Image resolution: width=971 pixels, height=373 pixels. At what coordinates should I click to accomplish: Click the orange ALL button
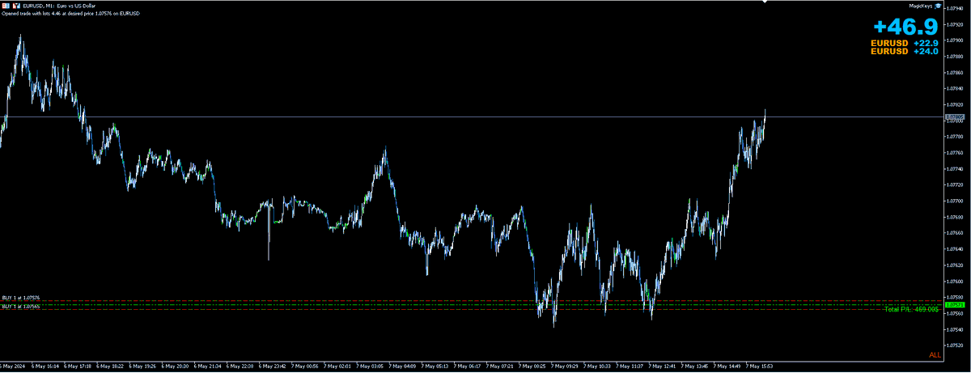935,355
